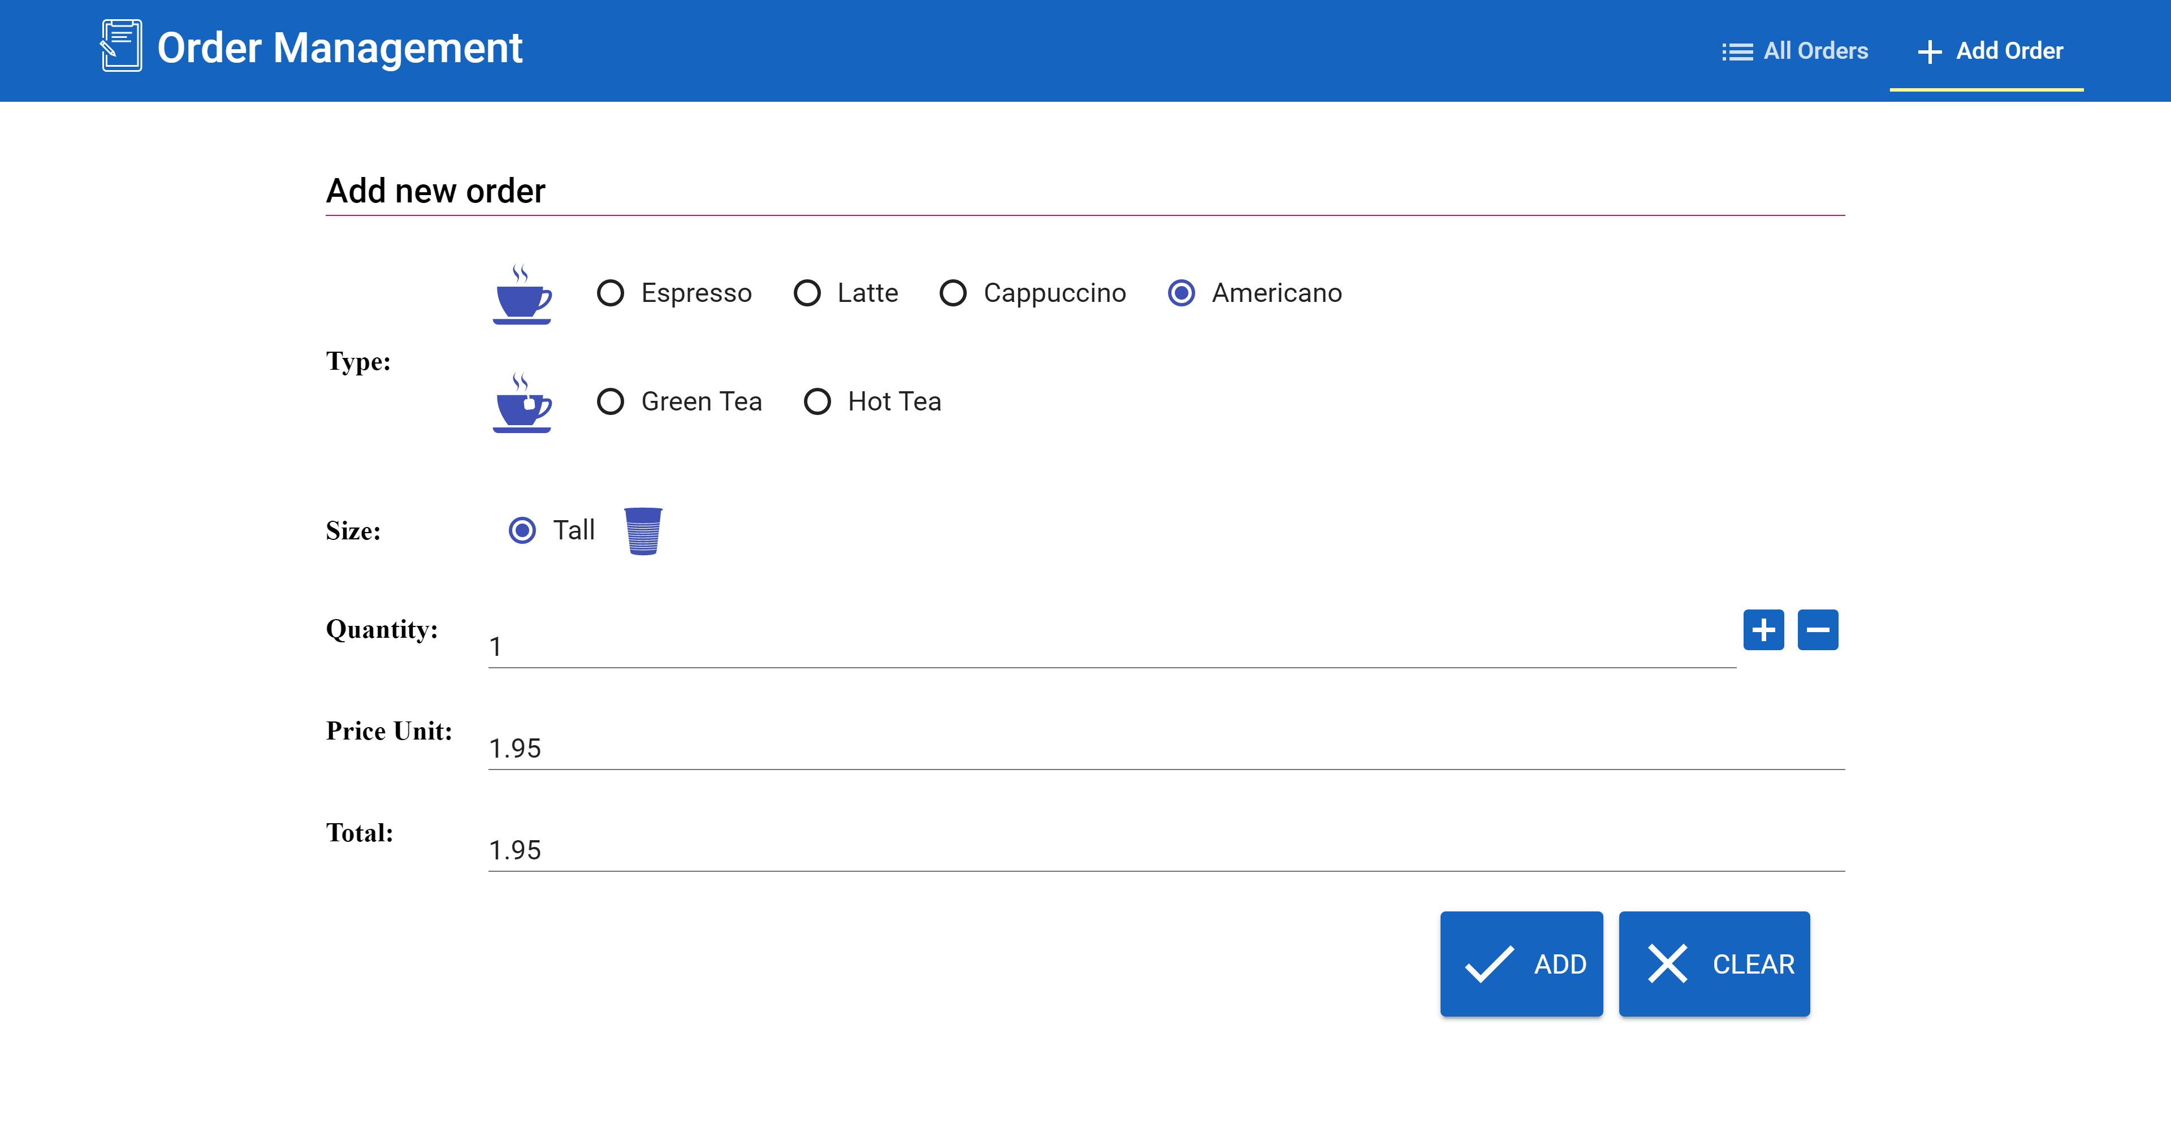
Task: Pick the Cappuccino radio button
Action: [x=952, y=293]
